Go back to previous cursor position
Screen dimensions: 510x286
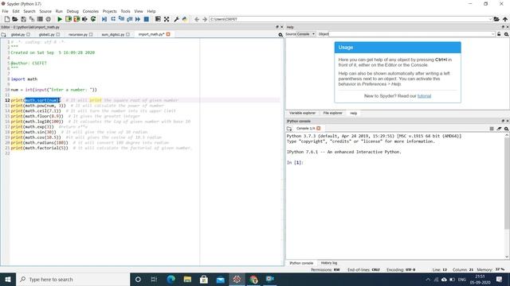[x=197, y=19]
